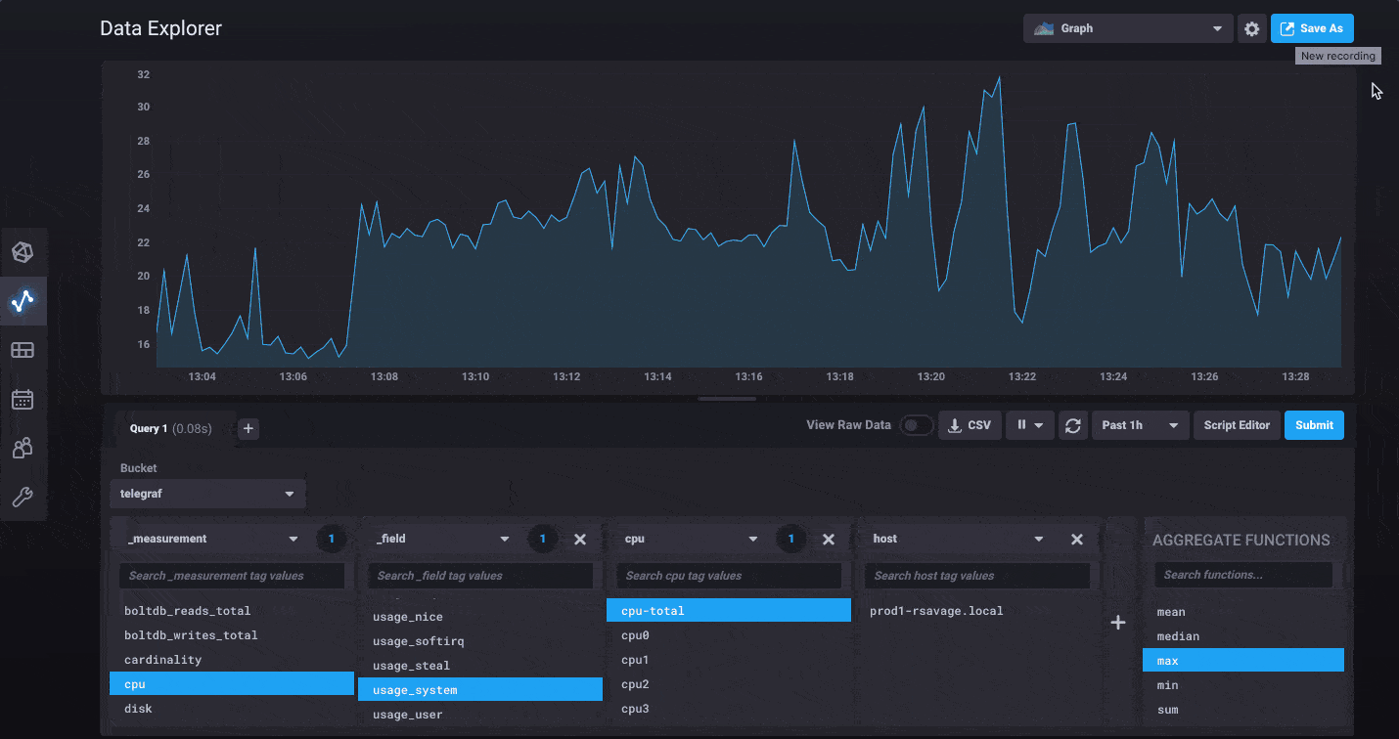Screen dimensions: 1399x739
Task: Open the Organizations icon in sidebar
Action: click(23, 448)
